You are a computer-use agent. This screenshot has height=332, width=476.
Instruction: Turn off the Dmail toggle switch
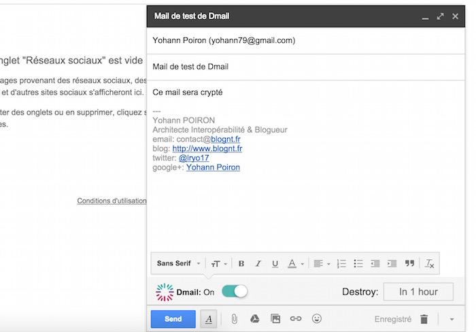235,292
